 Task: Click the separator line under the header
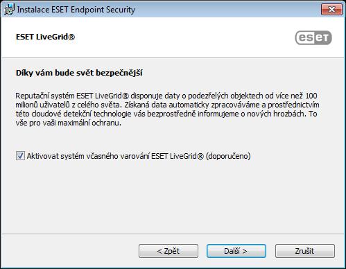[x=173, y=58]
